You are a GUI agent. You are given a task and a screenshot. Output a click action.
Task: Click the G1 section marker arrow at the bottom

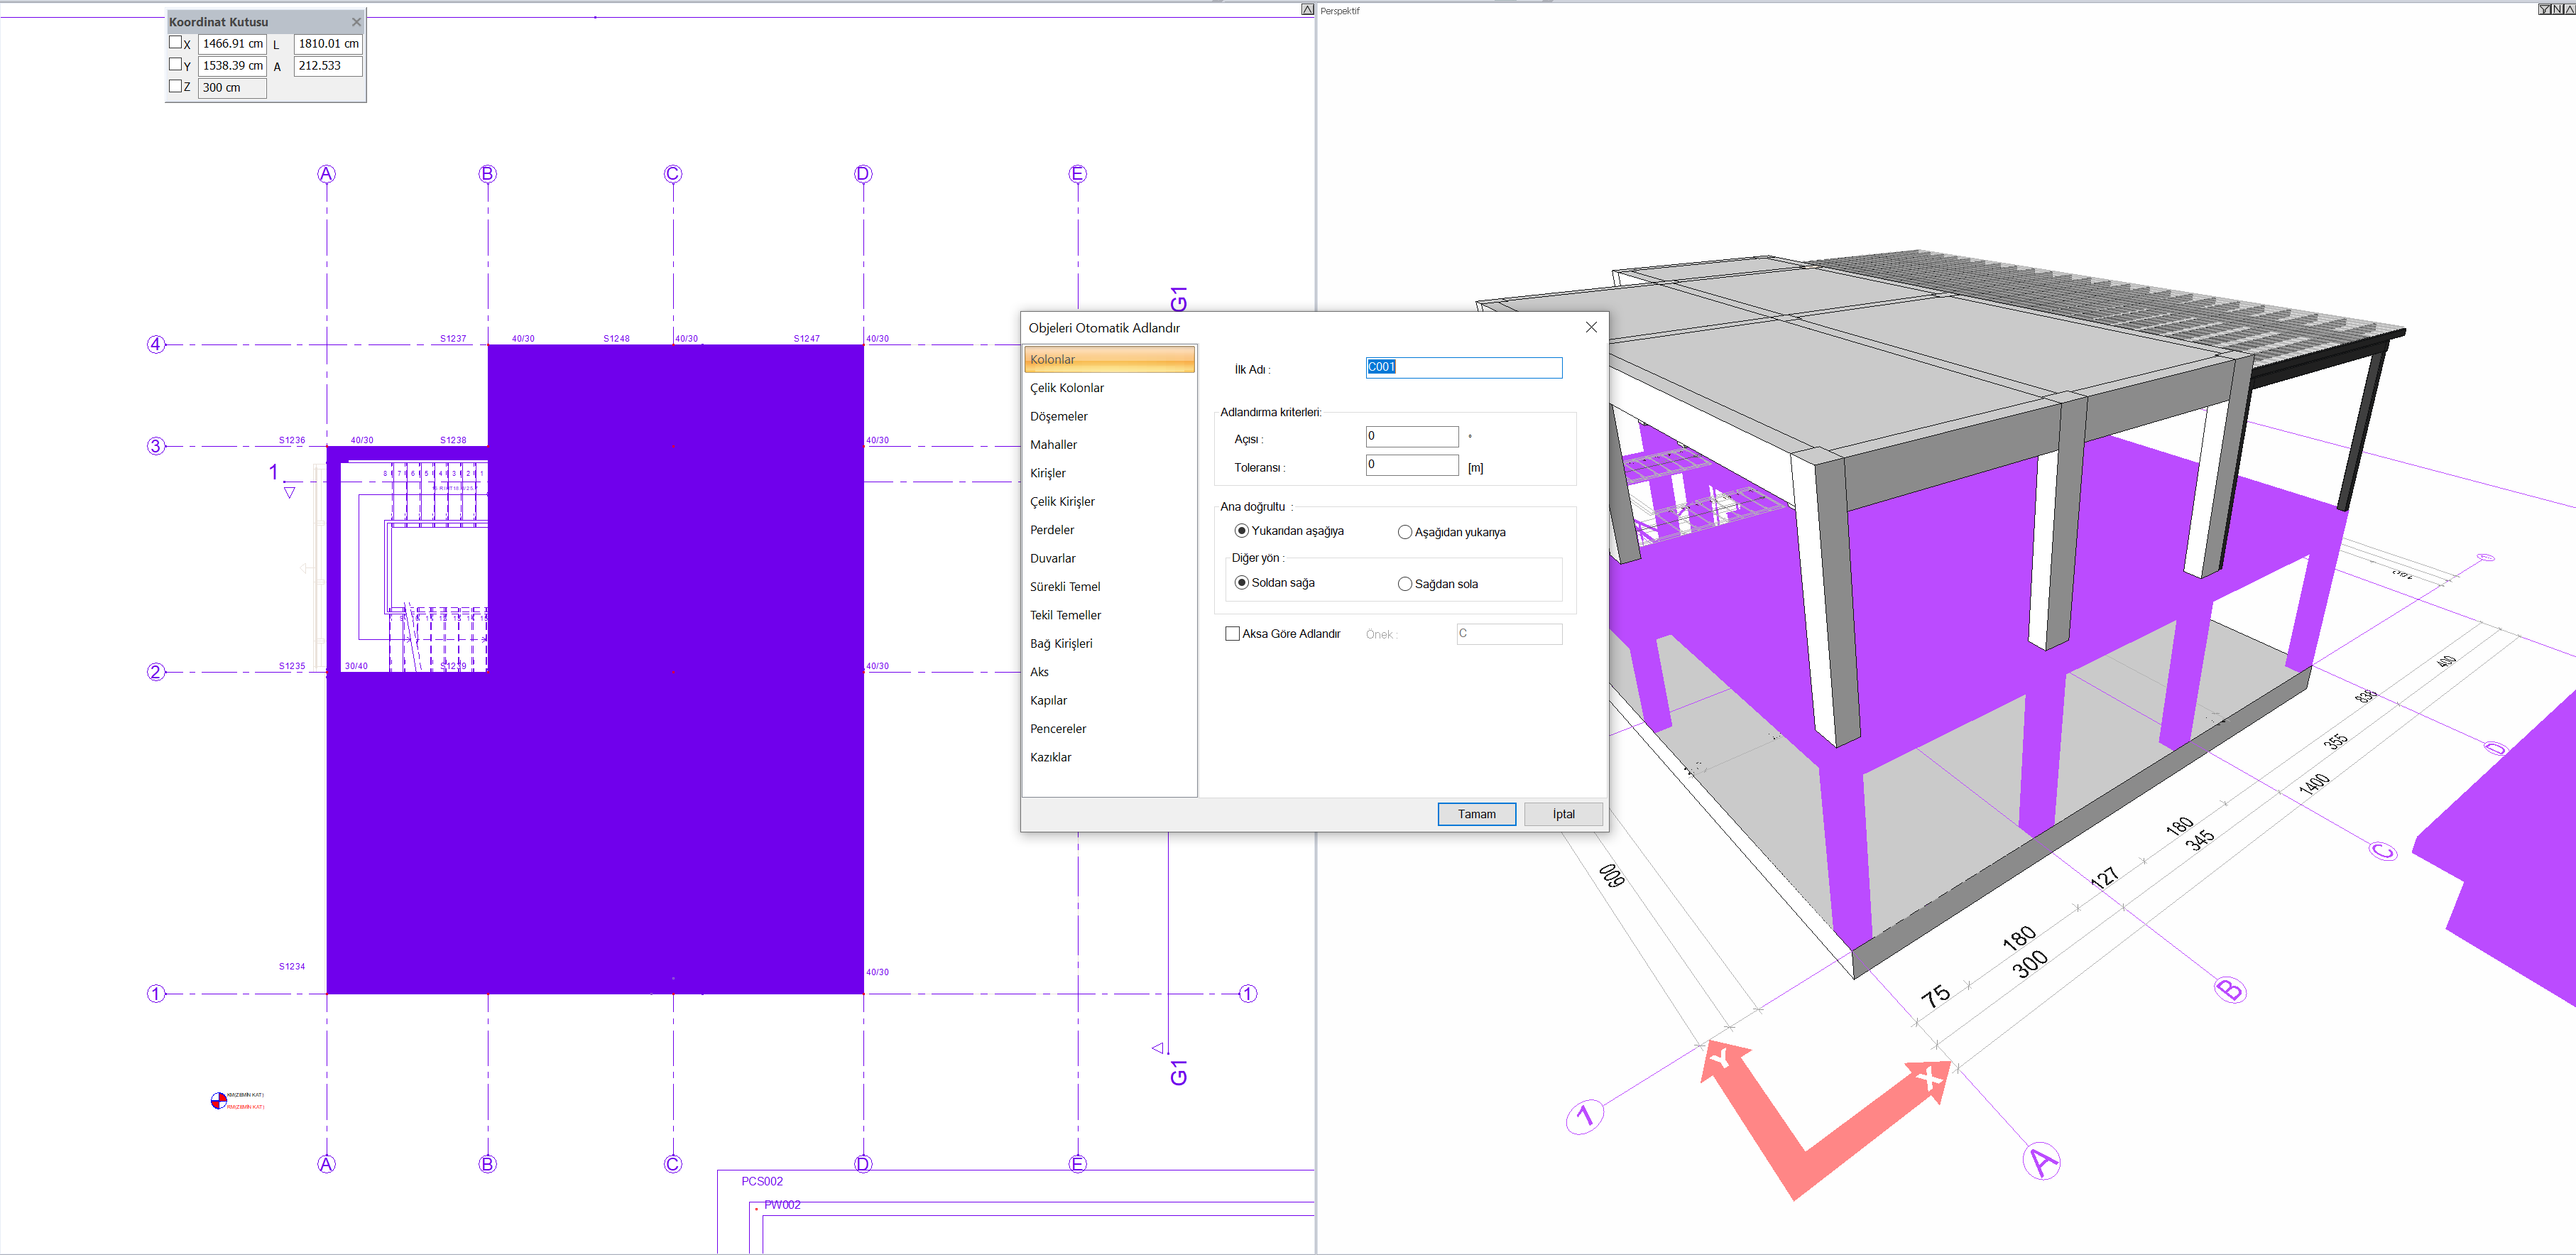pos(1158,1048)
